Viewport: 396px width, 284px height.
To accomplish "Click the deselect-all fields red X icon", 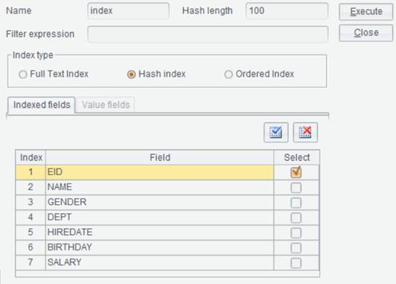I will (305, 133).
